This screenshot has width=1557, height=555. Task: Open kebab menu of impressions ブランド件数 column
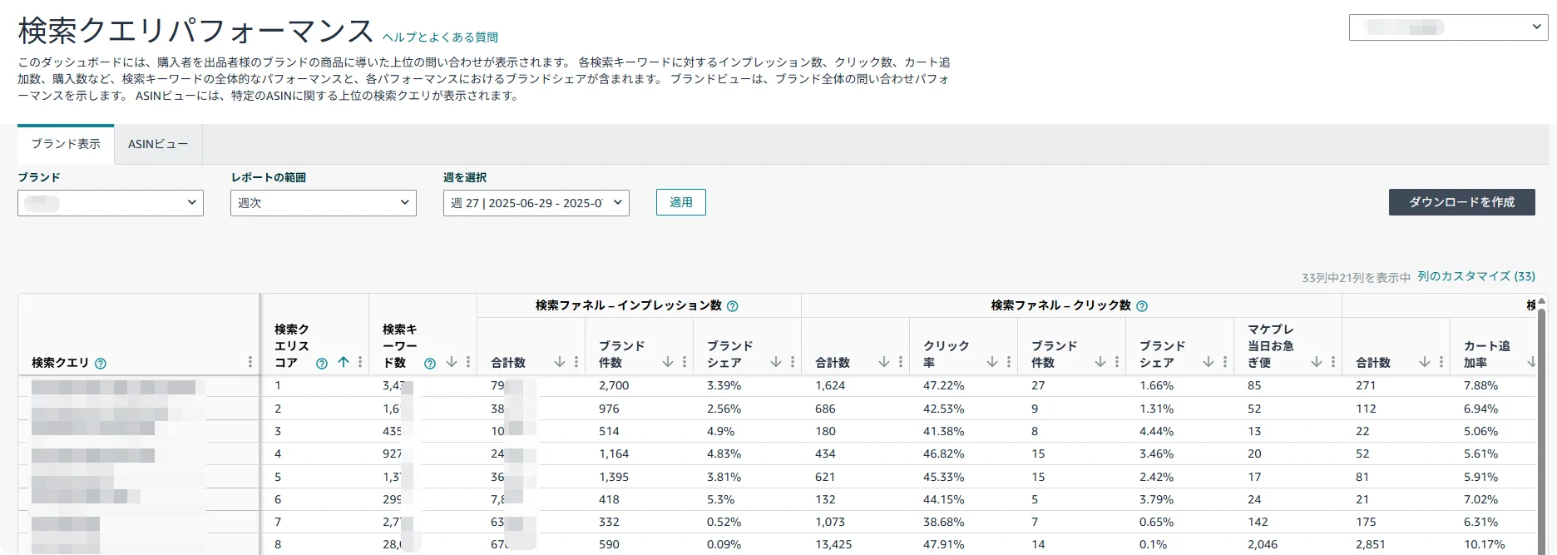685,362
